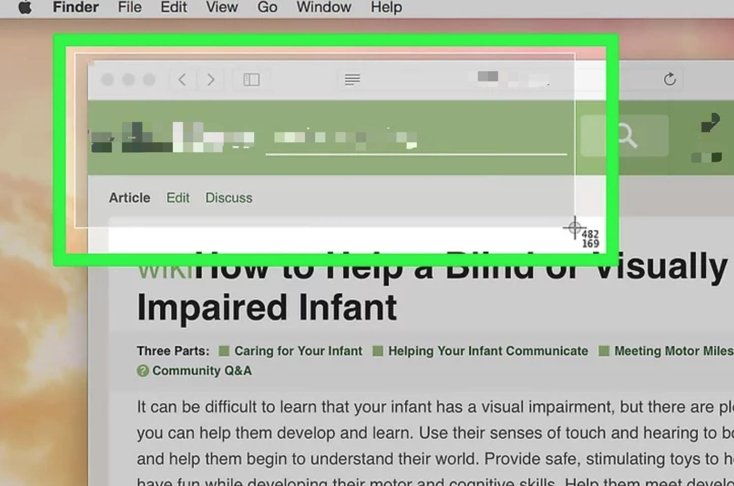This screenshot has height=486, width=734.
Task: Show the Safari sidebar
Action: click(251, 80)
